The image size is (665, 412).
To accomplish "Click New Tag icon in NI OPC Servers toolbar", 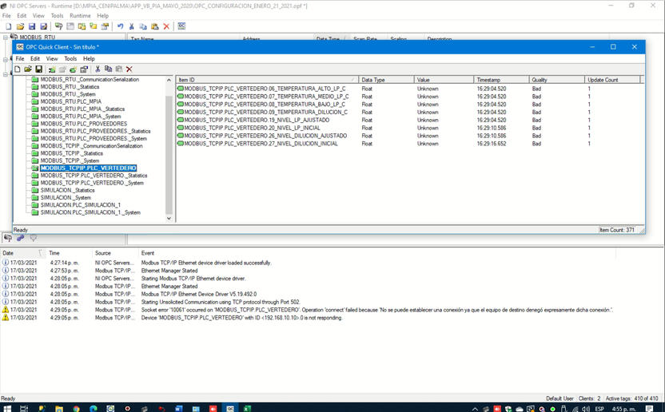I will pyautogui.click(x=94, y=26).
